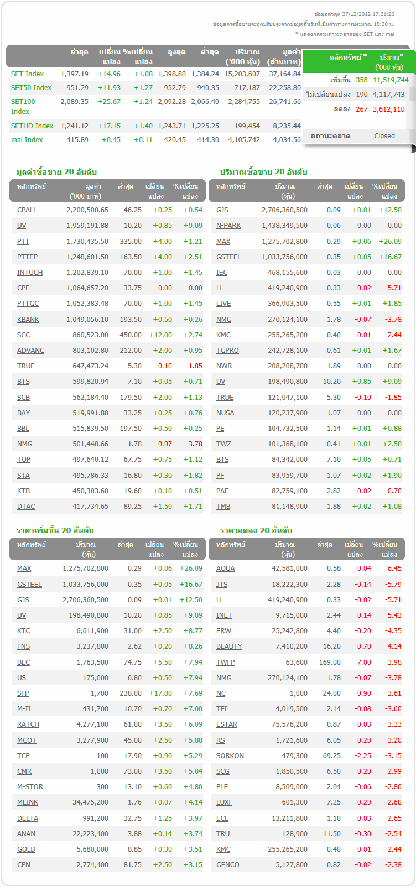Click the CPN symbol link
The height and width of the screenshot is (887, 416).
click(x=24, y=865)
